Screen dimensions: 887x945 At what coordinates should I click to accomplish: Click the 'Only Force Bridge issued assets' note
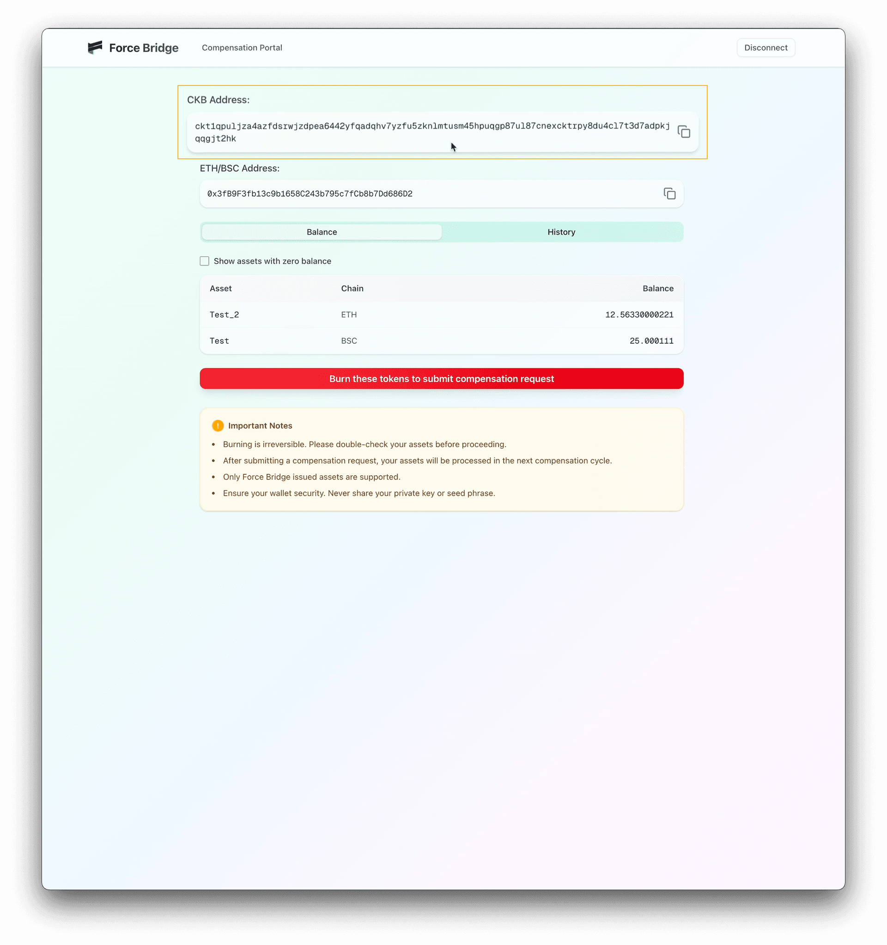click(312, 477)
